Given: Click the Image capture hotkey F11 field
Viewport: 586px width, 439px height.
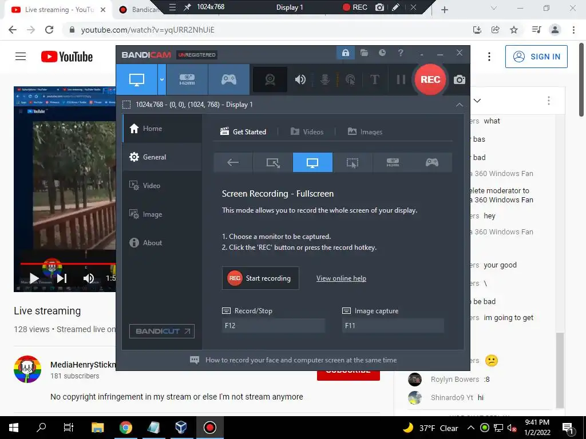Looking at the screenshot, I should tap(393, 325).
